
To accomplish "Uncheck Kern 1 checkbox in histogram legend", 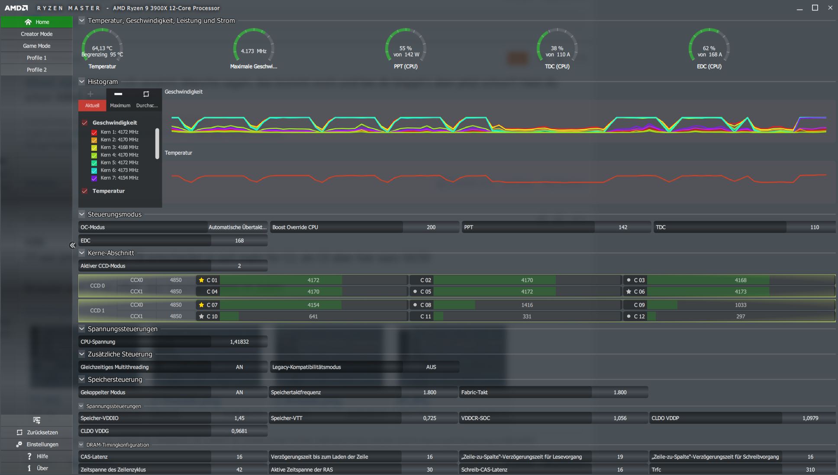I will click(x=94, y=132).
